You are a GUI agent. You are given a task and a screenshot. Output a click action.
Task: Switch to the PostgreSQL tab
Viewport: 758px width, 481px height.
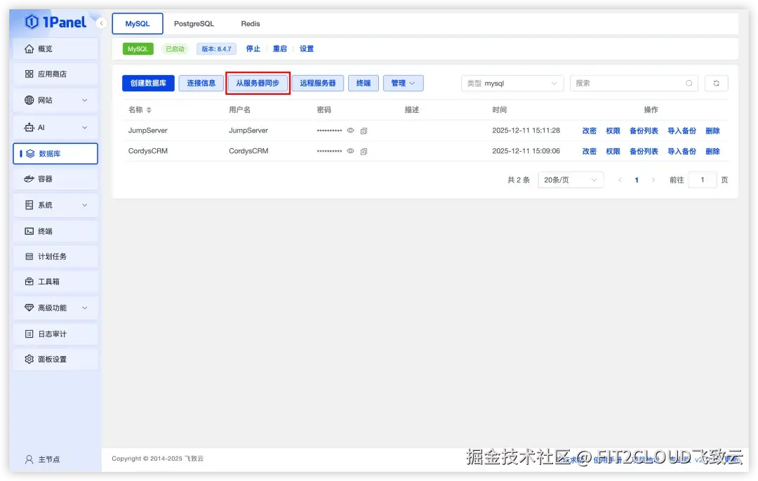click(194, 24)
